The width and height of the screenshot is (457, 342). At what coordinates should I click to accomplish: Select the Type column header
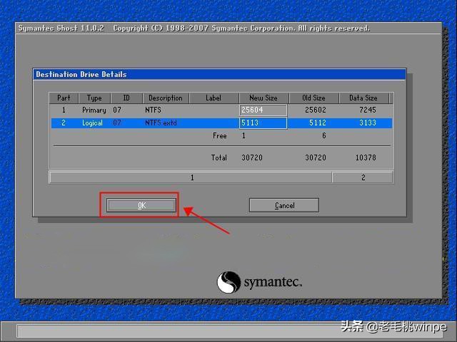tap(94, 98)
